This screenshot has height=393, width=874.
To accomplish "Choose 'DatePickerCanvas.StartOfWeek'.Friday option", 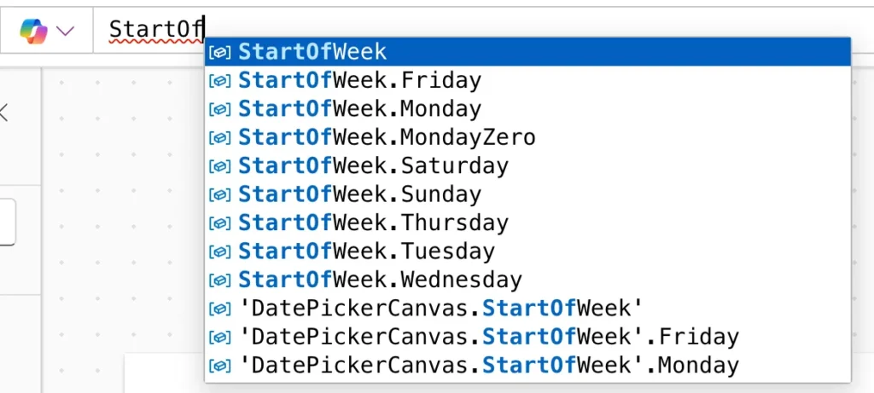I will pyautogui.click(x=527, y=337).
